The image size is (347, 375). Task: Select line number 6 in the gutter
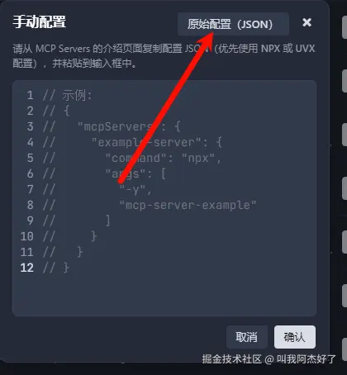(30, 173)
